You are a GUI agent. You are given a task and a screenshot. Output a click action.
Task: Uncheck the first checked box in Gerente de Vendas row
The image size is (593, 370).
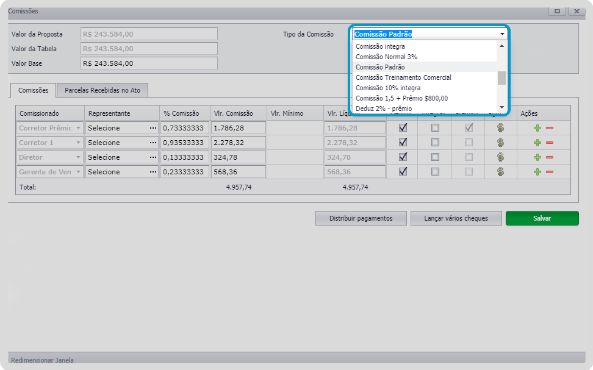pyautogui.click(x=403, y=171)
